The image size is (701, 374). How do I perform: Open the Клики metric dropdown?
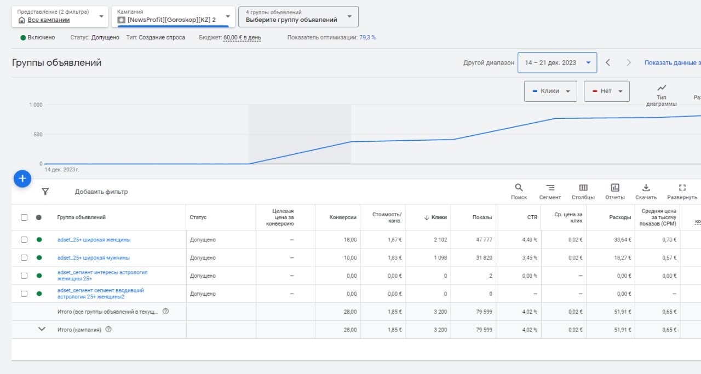point(550,91)
